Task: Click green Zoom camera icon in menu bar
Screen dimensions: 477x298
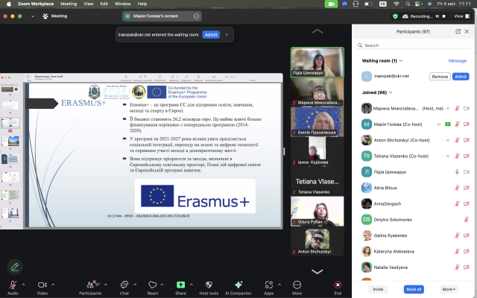Action: coord(331,4)
